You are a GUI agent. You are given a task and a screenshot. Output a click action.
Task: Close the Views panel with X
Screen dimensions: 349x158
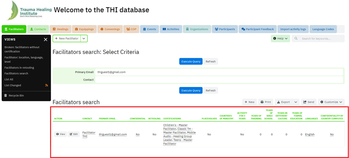(x=45, y=40)
